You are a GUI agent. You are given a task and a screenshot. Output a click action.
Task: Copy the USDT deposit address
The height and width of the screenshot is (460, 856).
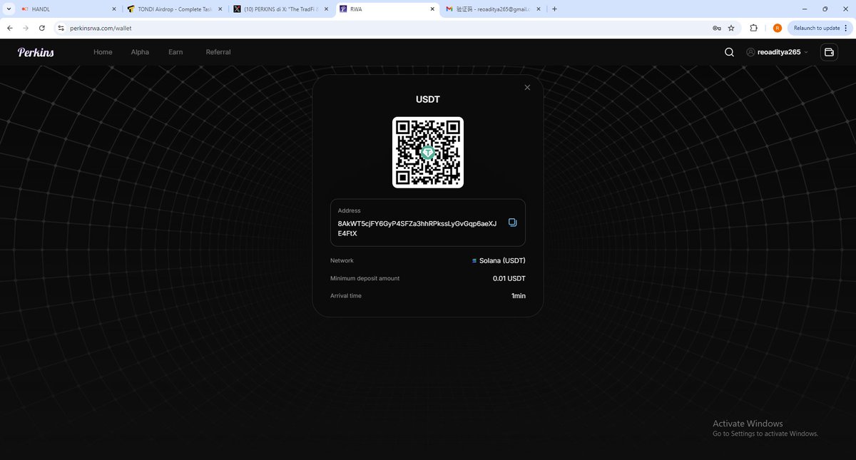(x=512, y=223)
